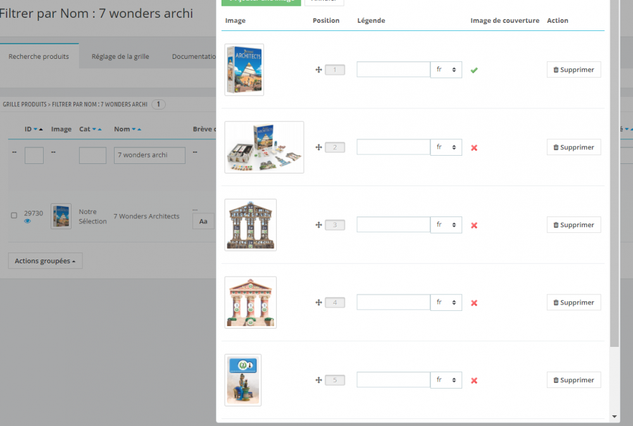Image resolution: width=633 pixels, height=426 pixels.
Task: Click the position 5 number box
Action: pos(335,380)
